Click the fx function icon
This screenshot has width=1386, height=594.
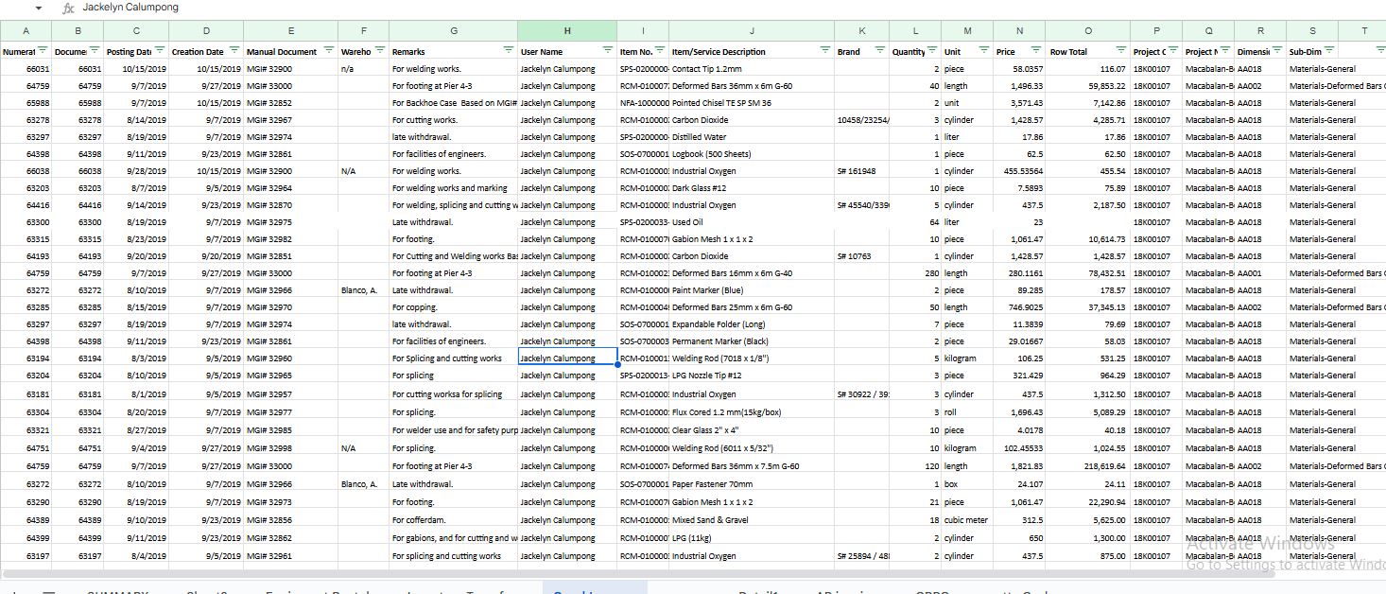[x=68, y=8]
